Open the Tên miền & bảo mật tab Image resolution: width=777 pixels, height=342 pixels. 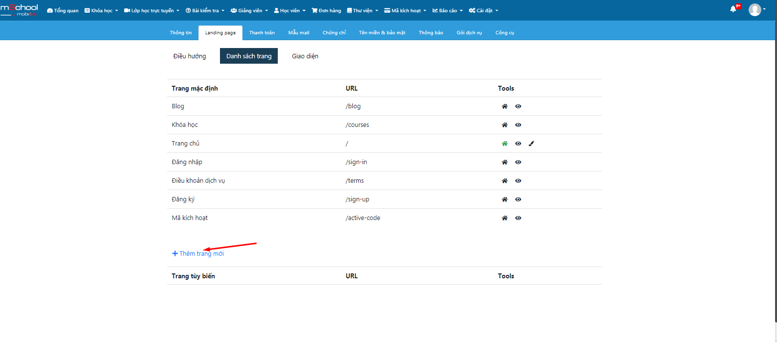point(382,33)
